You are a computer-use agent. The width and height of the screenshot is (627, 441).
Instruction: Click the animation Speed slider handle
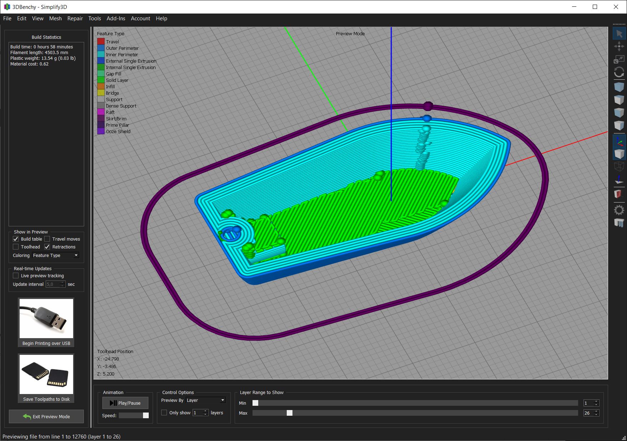tap(146, 415)
